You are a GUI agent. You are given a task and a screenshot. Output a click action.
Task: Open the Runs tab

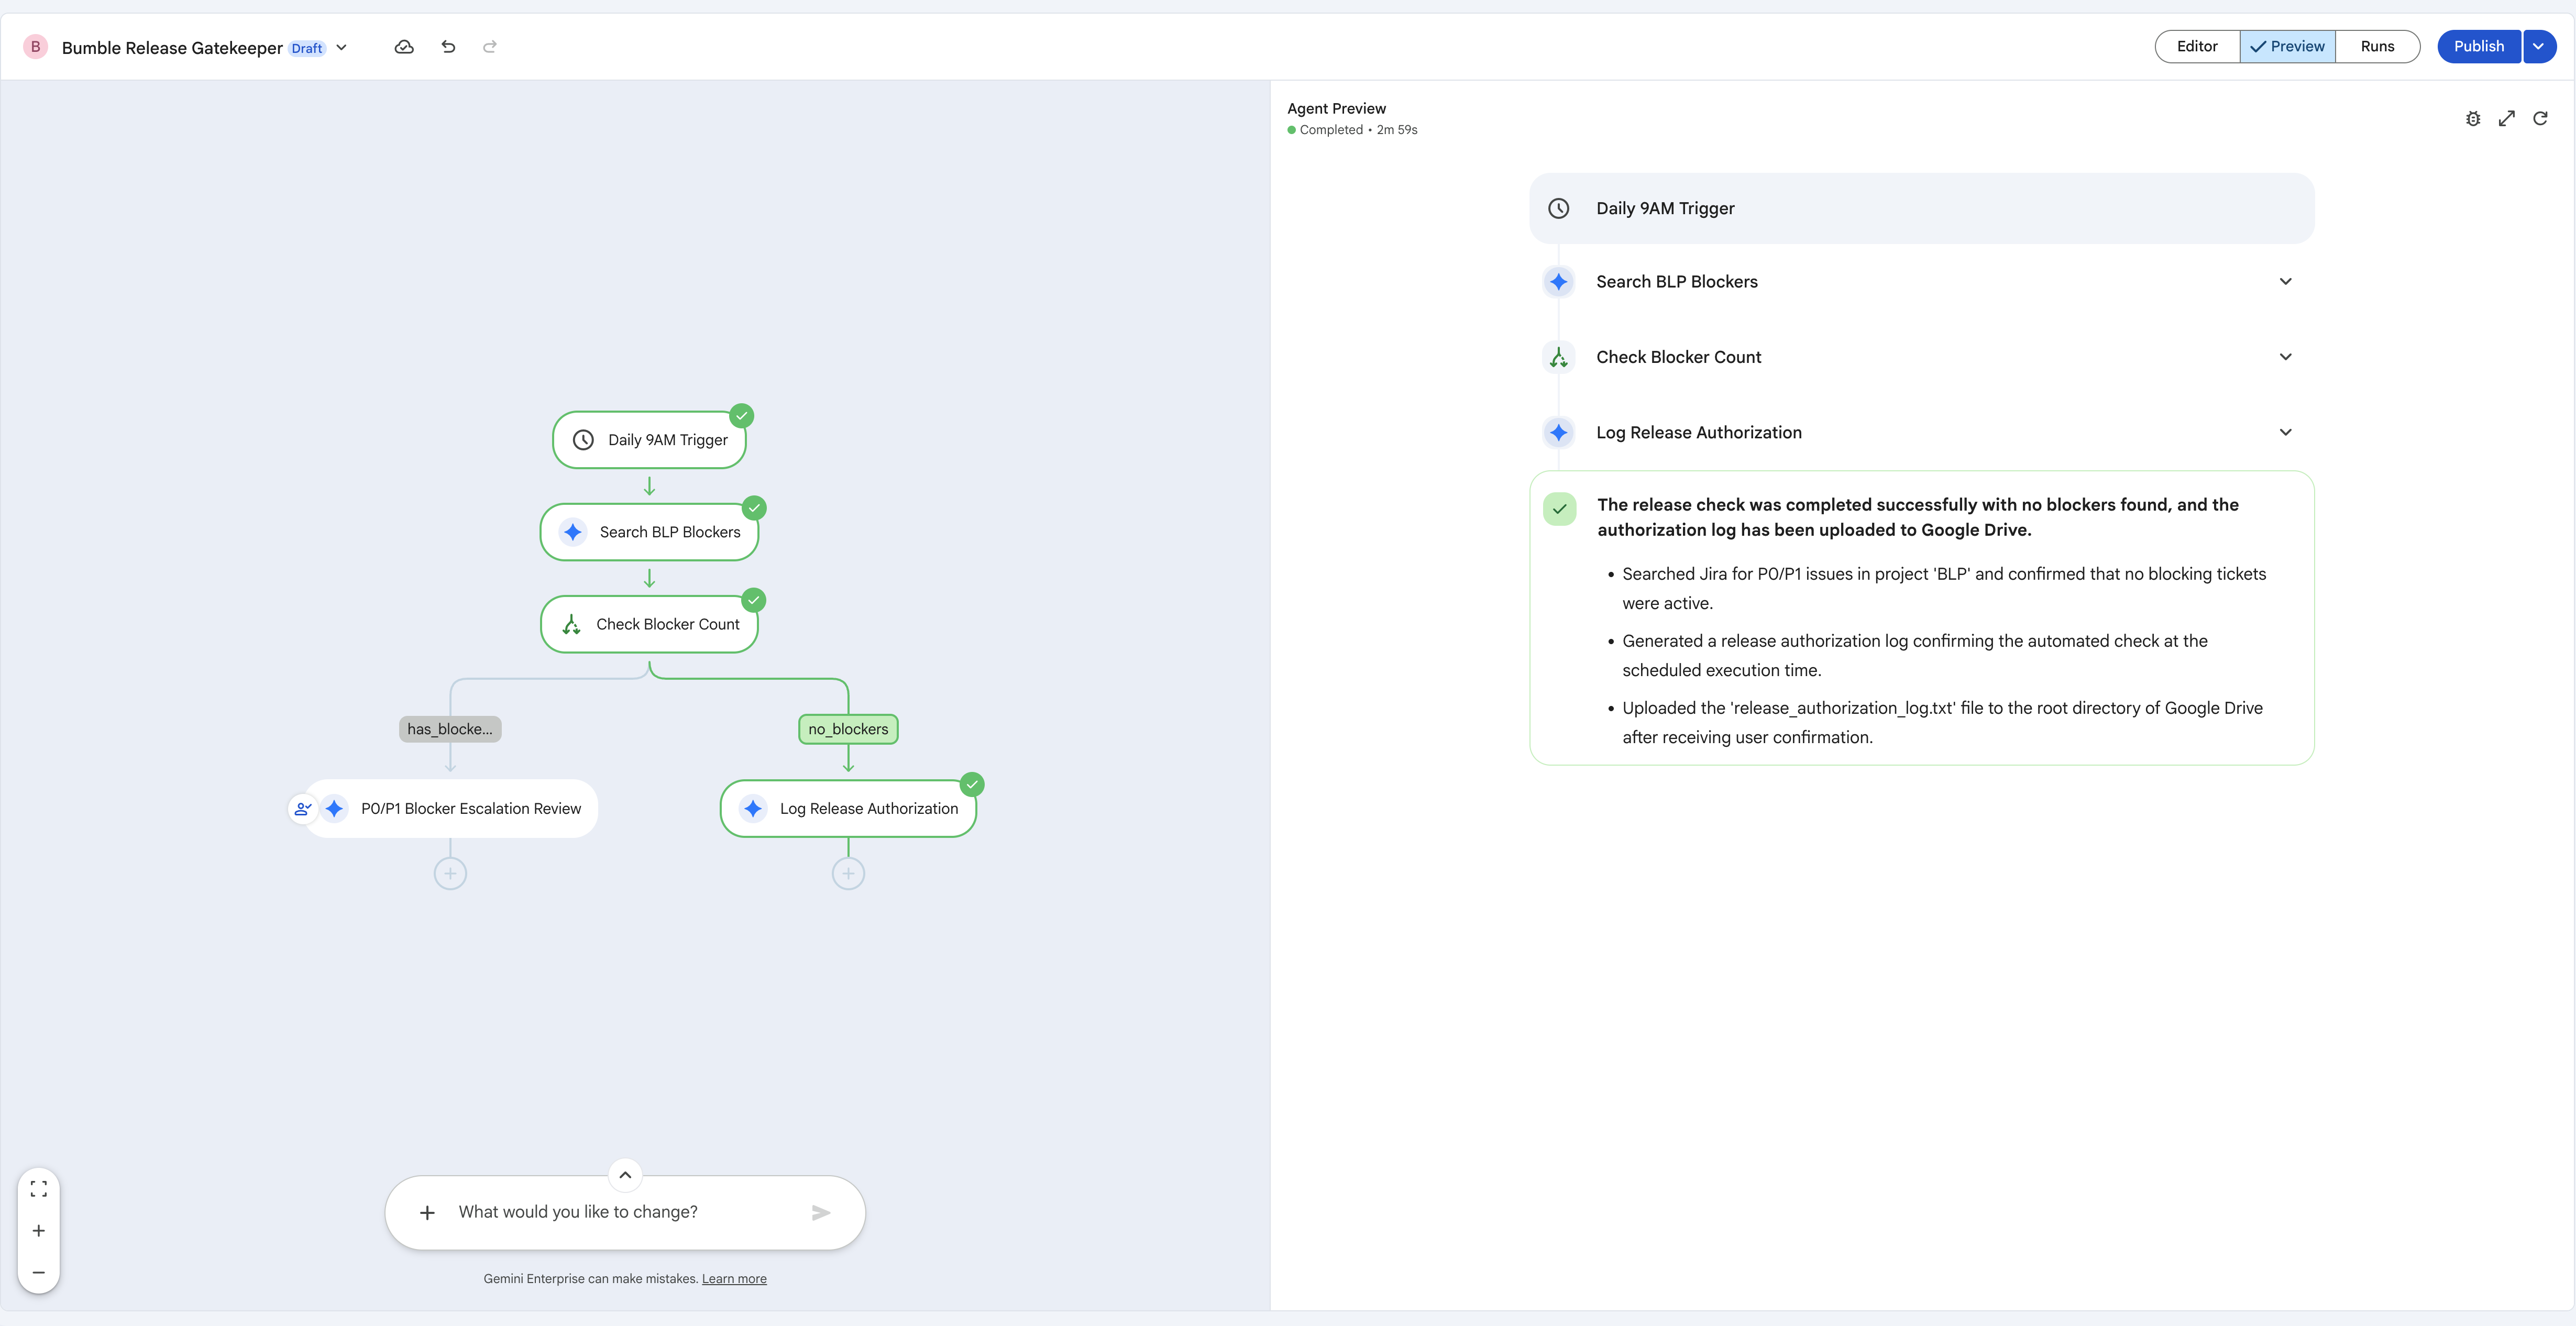(x=2377, y=47)
